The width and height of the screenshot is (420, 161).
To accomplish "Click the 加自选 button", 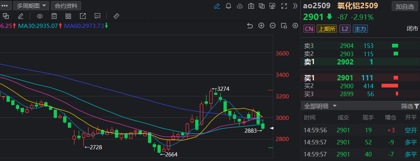I will [x=405, y=6].
